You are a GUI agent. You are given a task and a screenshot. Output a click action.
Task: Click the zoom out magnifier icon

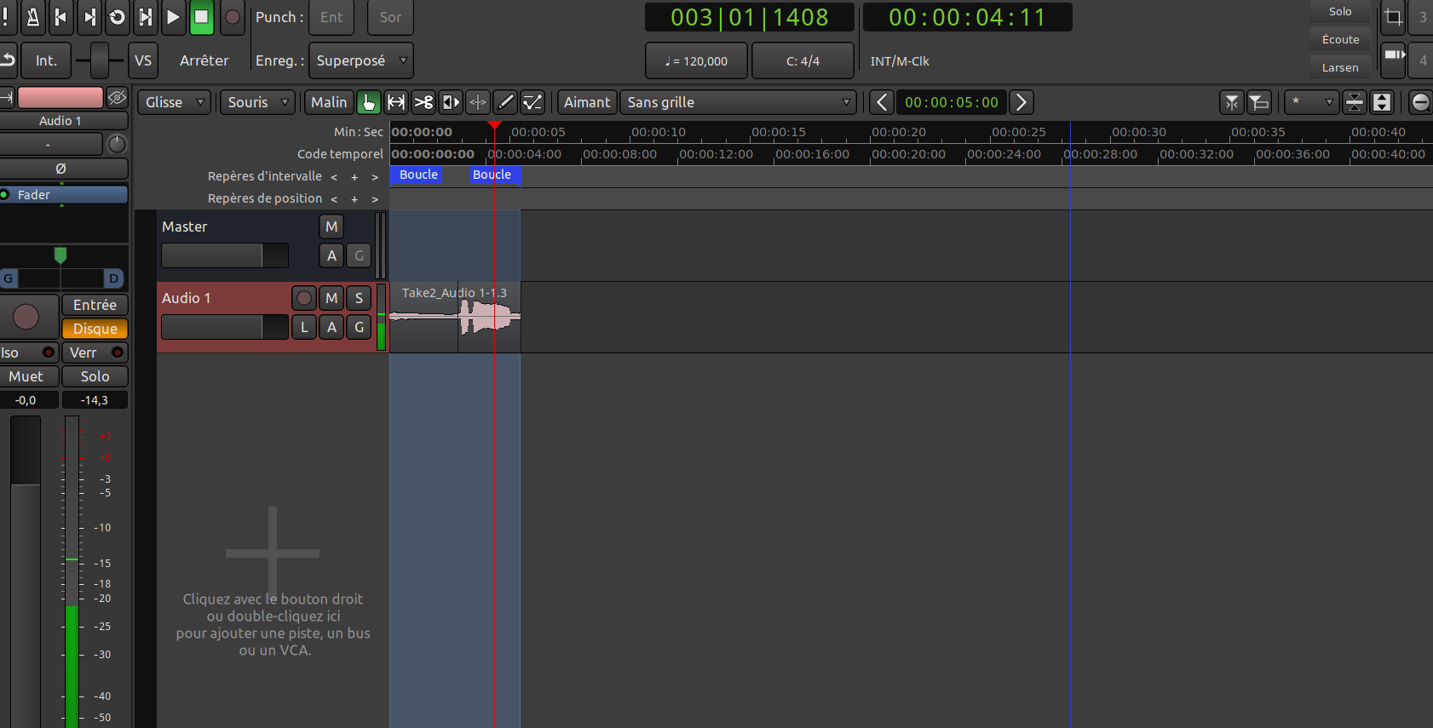click(x=1420, y=102)
